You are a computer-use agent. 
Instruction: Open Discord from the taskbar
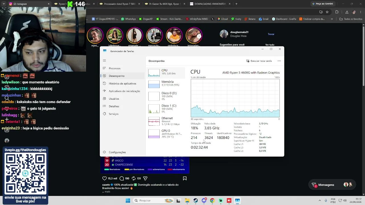[x=204, y=200]
